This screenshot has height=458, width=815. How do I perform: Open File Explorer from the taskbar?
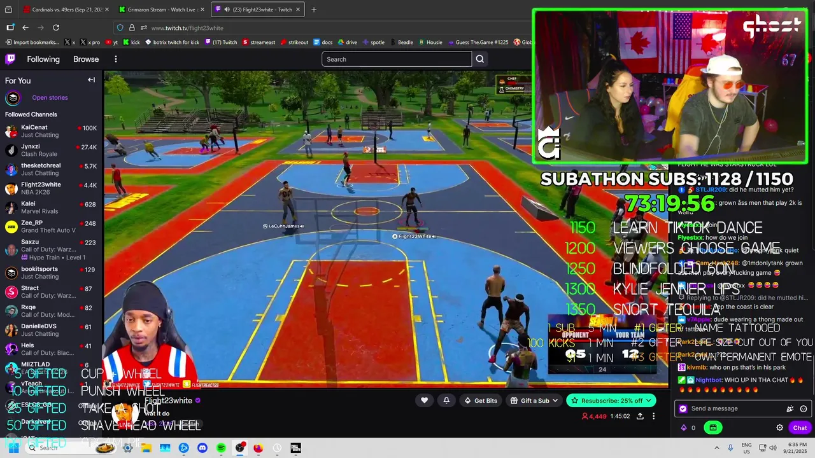pyautogui.click(x=146, y=448)
